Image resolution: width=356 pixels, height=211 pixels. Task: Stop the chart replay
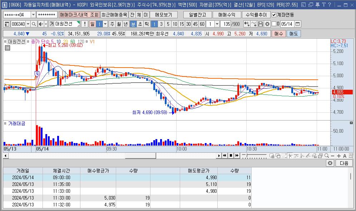[231, 156]
